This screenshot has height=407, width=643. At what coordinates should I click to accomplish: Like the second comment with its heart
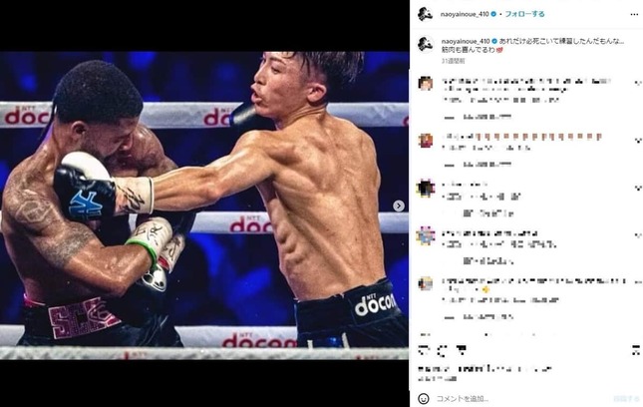637,141
